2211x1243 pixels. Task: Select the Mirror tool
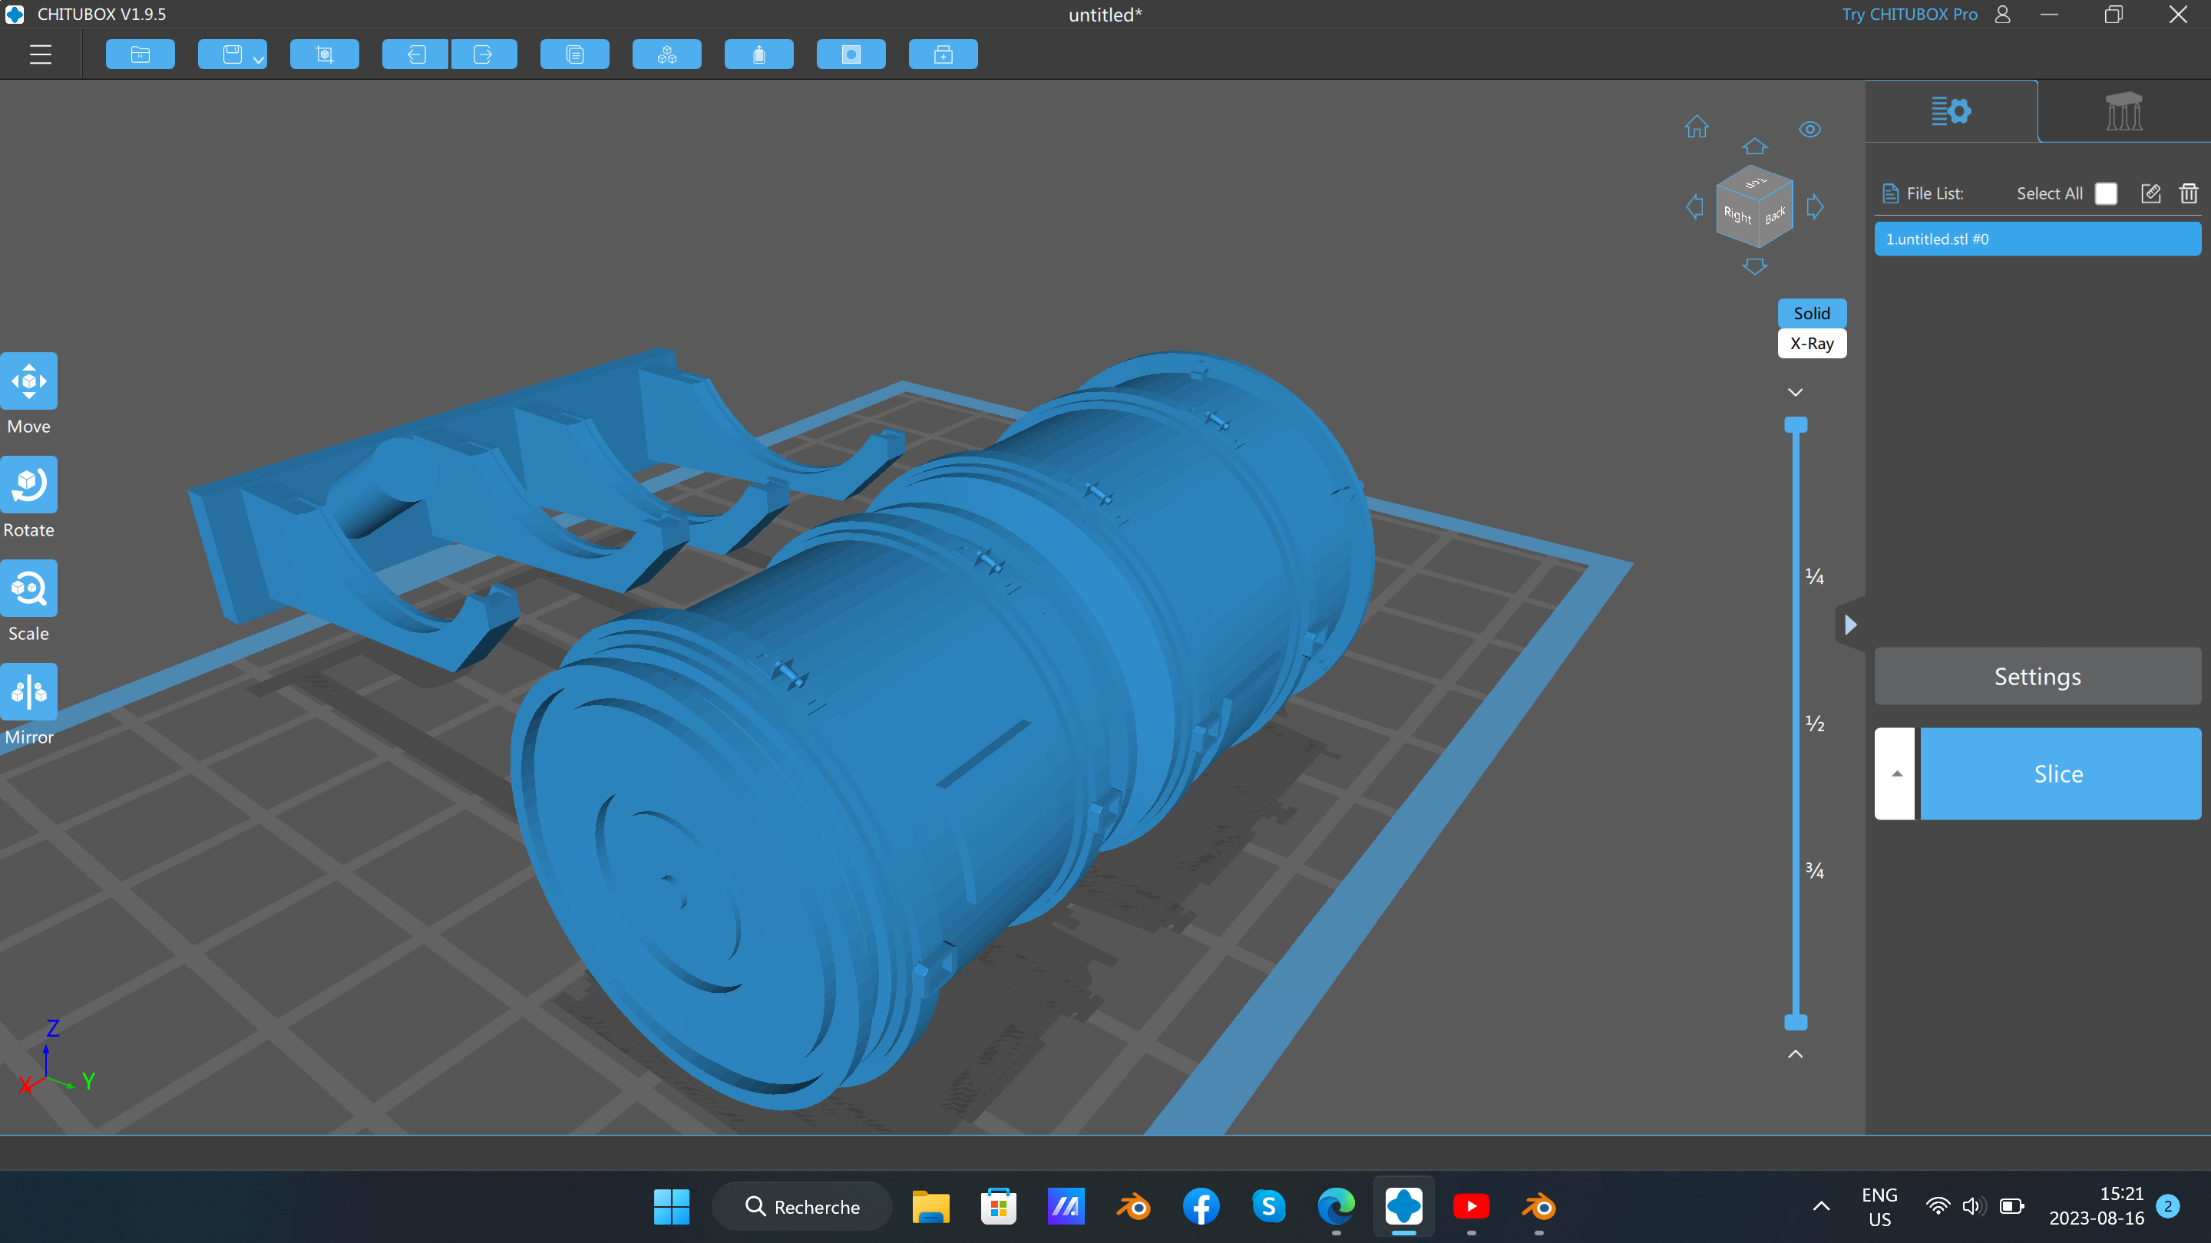(x=28, y=691)
